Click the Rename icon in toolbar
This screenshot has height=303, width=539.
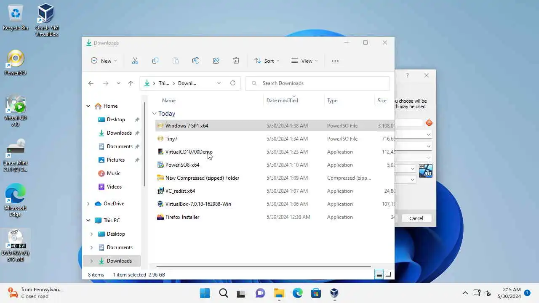tap(196, 61)
